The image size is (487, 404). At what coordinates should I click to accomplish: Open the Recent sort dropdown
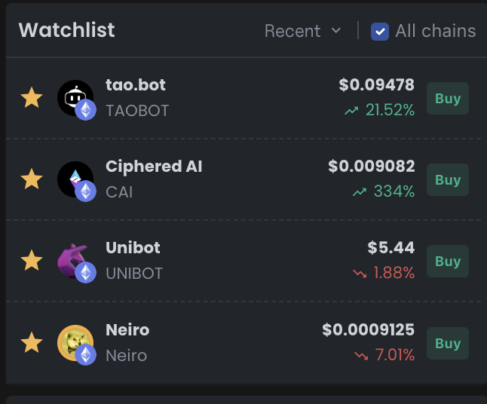(x=302, y=31)
